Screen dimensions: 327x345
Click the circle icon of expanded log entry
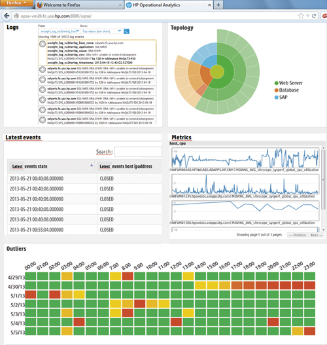43,44
